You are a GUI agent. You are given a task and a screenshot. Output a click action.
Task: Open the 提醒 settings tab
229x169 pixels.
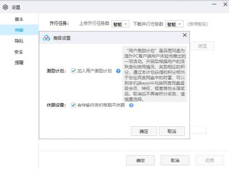click(x=19, y=63)
